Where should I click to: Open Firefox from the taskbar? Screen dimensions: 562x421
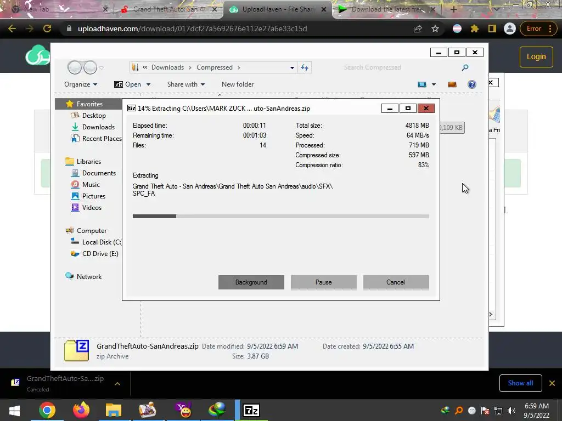click(x=81, y=411)
